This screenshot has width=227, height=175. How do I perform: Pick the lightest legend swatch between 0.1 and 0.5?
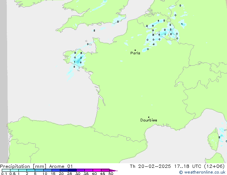[x=6, y=170]
